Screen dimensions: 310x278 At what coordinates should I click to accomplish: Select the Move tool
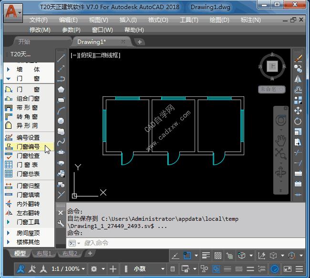coord(298,111)
